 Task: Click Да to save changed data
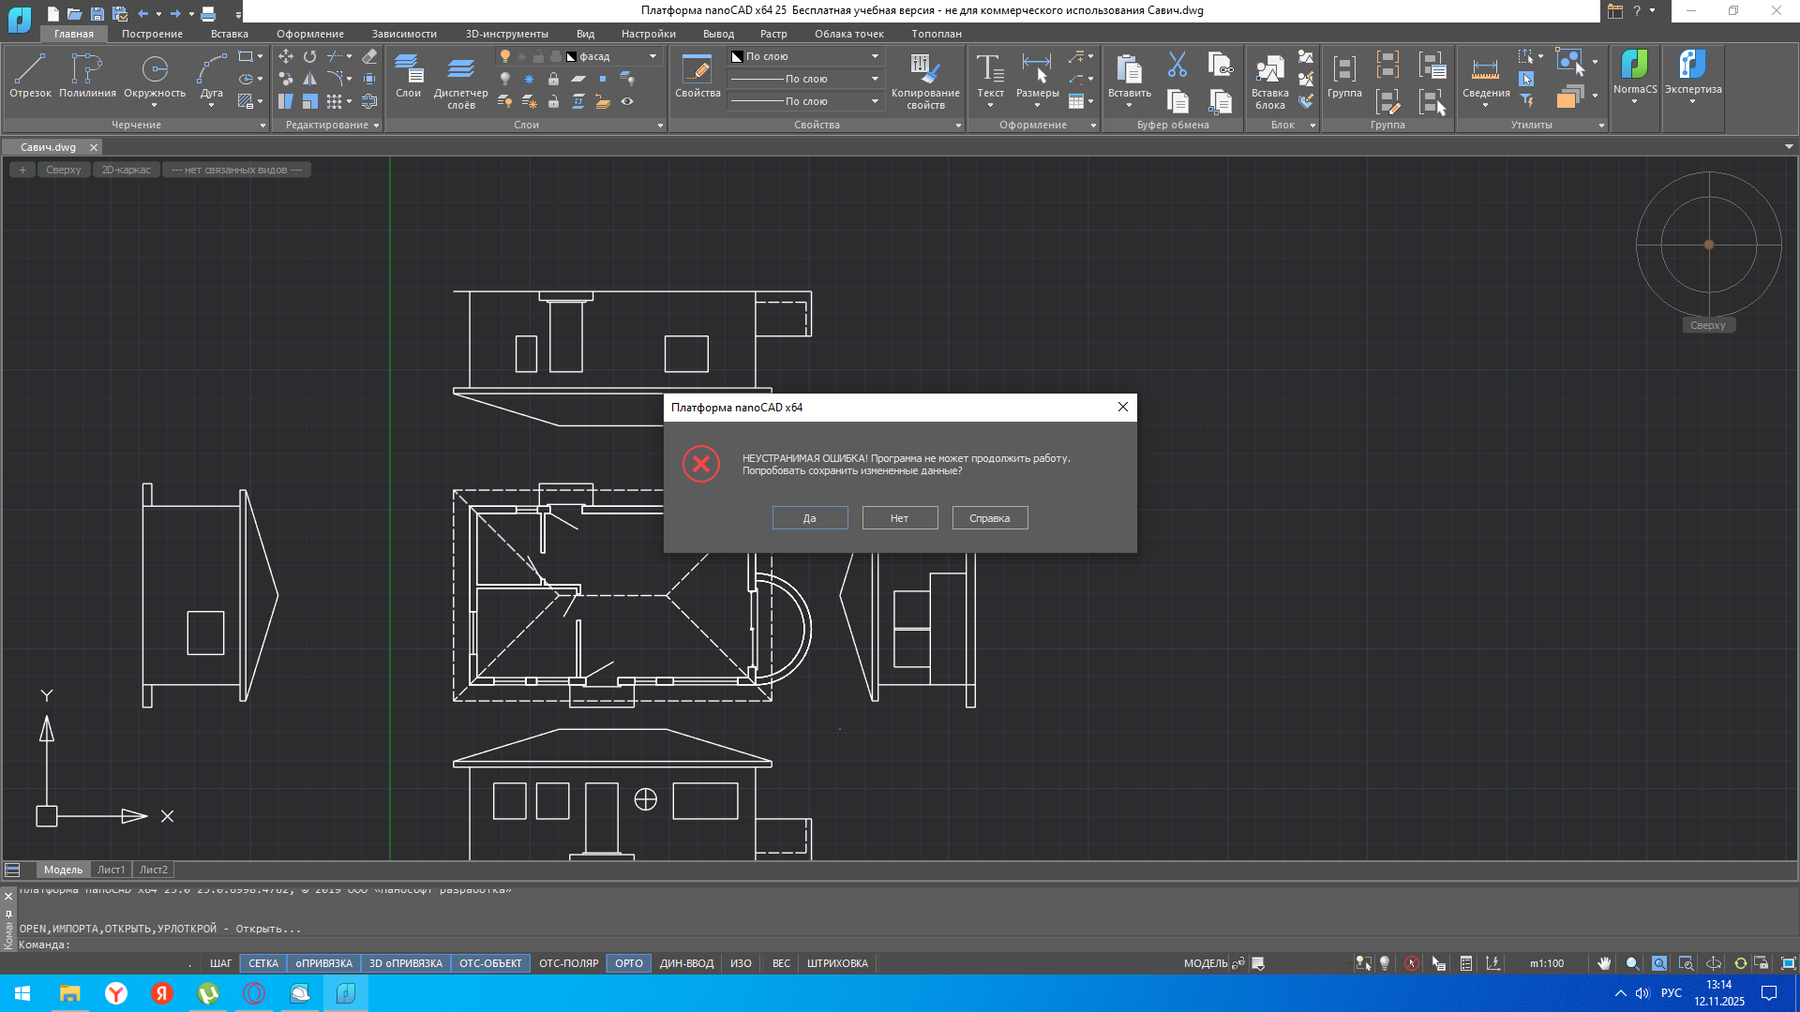tap(810, 518)
